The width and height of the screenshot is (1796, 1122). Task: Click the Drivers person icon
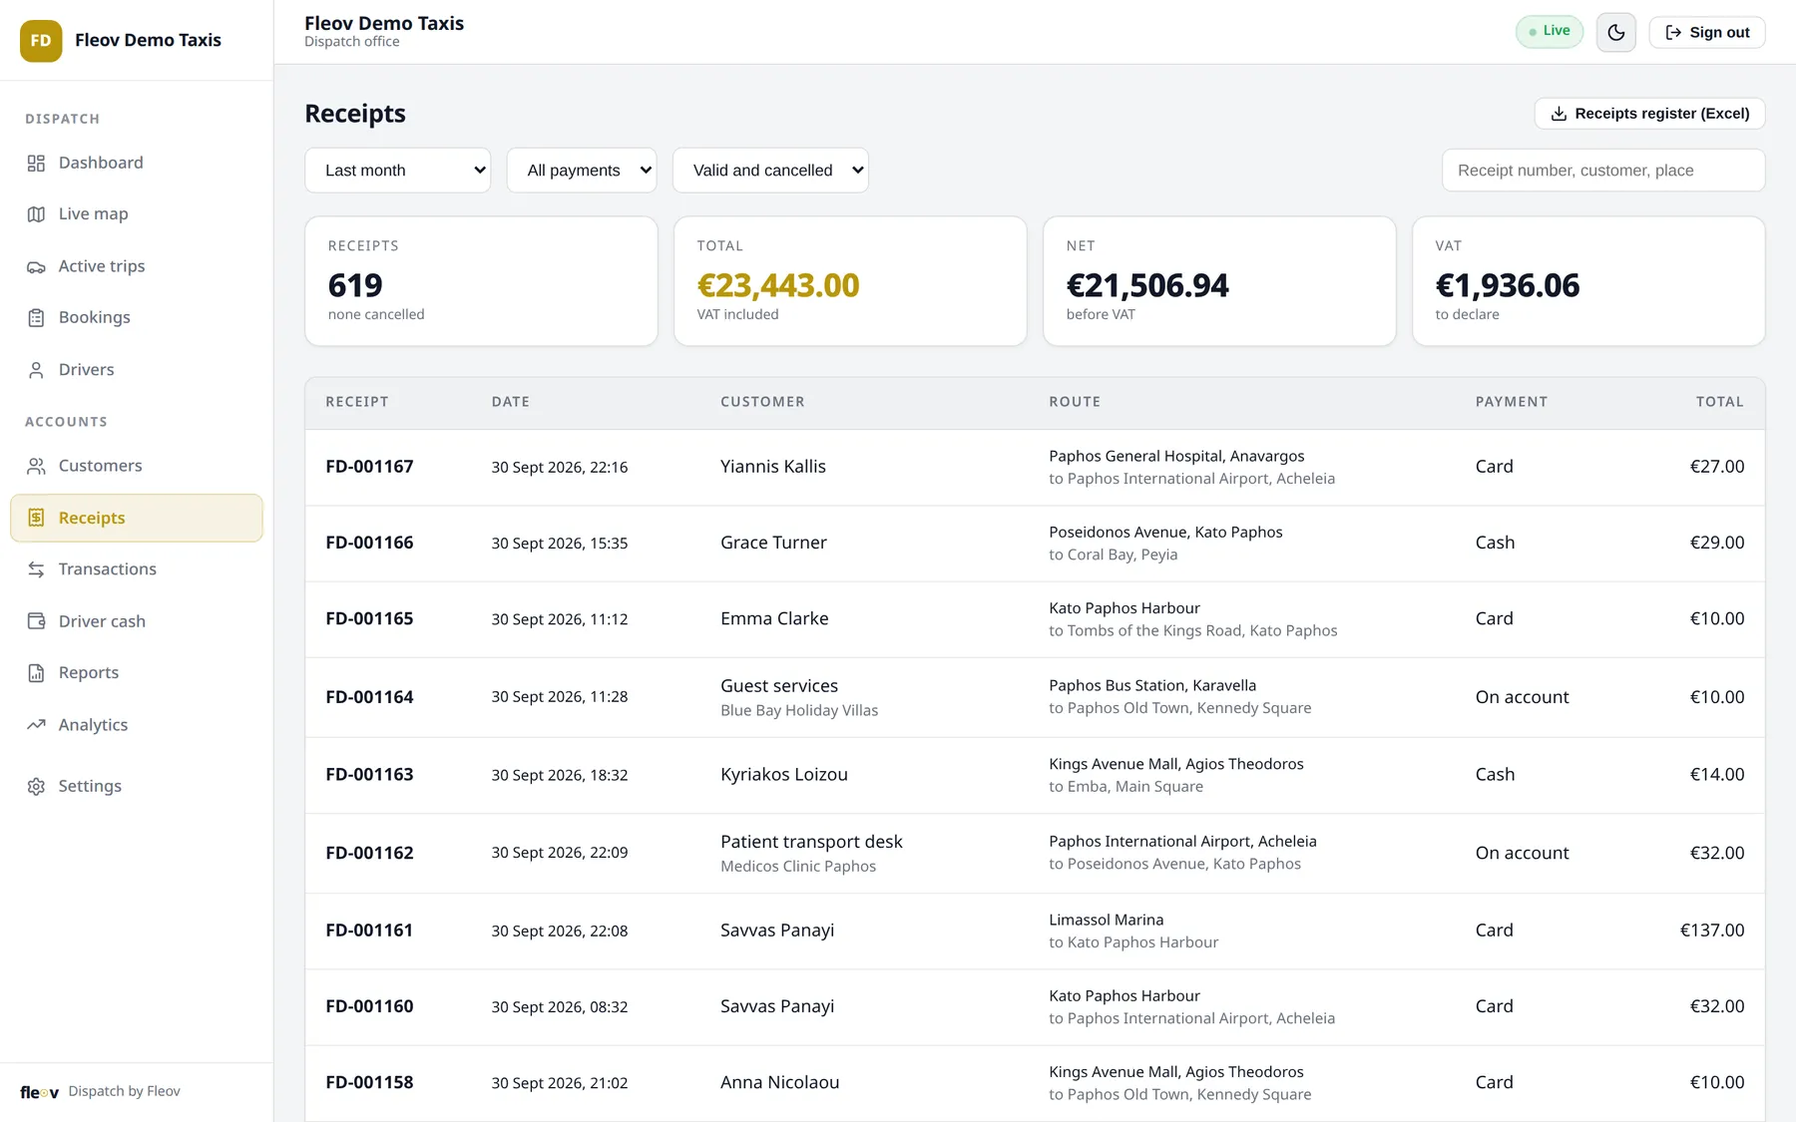click(x=36, y=370)
